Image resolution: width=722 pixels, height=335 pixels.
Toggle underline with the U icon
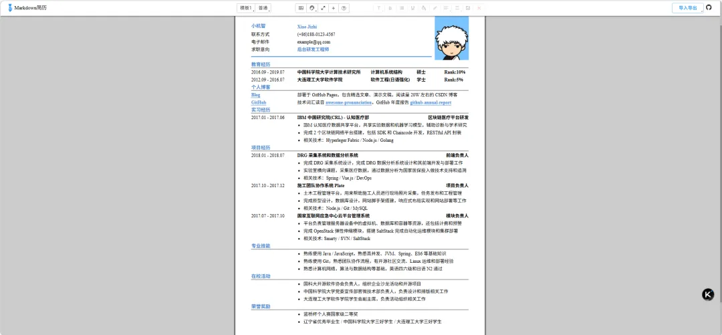412,8
